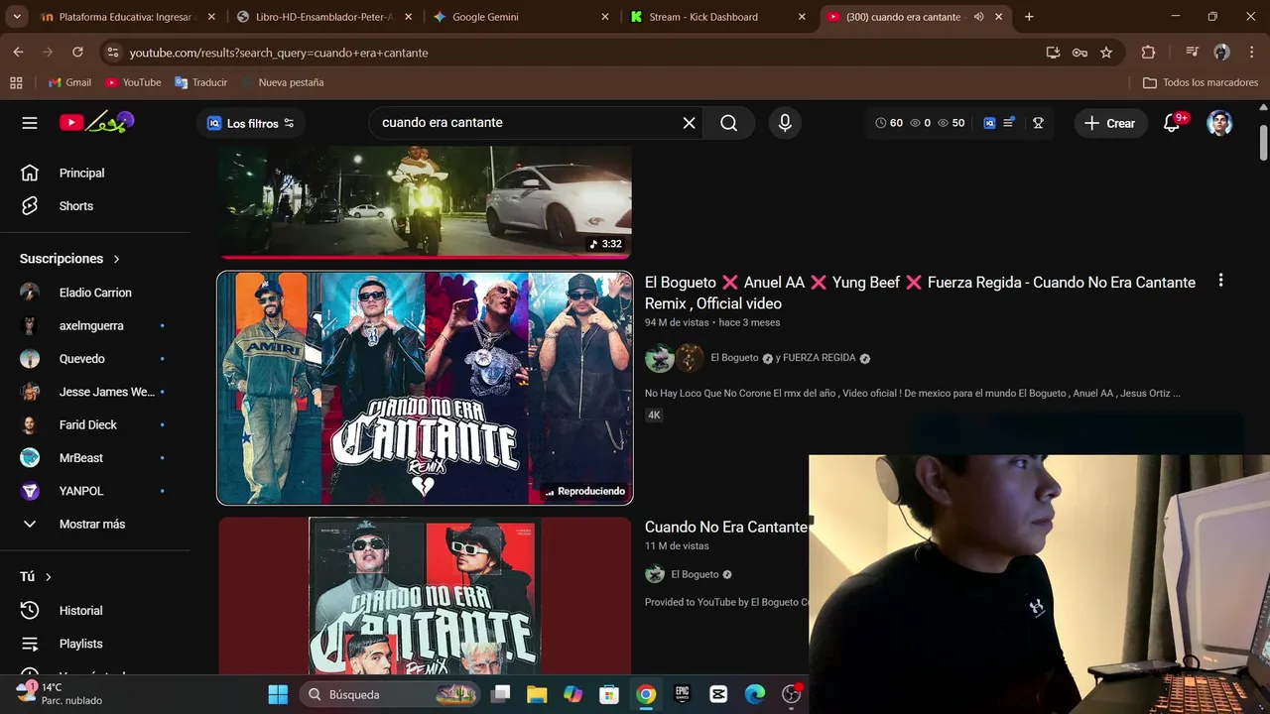Expand the Tú section chevron
This screenshot has height=714, width=1270.
click(48, 577)
